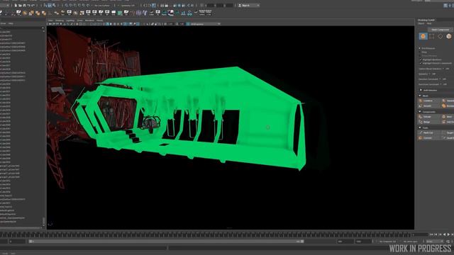Click the Redo icon in status line
The height and width of the screenshot is (255, 454).
click(x=33, y=5)
